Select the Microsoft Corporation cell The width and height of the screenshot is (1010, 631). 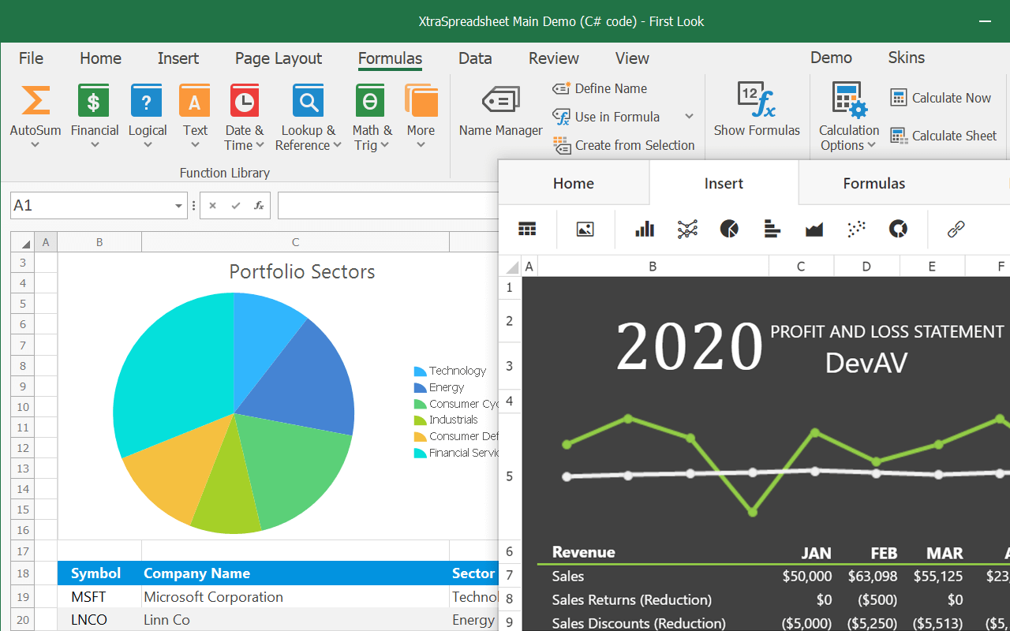(213, 597)
